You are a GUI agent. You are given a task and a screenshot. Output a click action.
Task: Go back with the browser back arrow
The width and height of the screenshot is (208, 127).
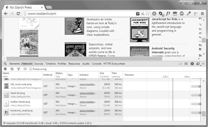[x=6, y=14]
